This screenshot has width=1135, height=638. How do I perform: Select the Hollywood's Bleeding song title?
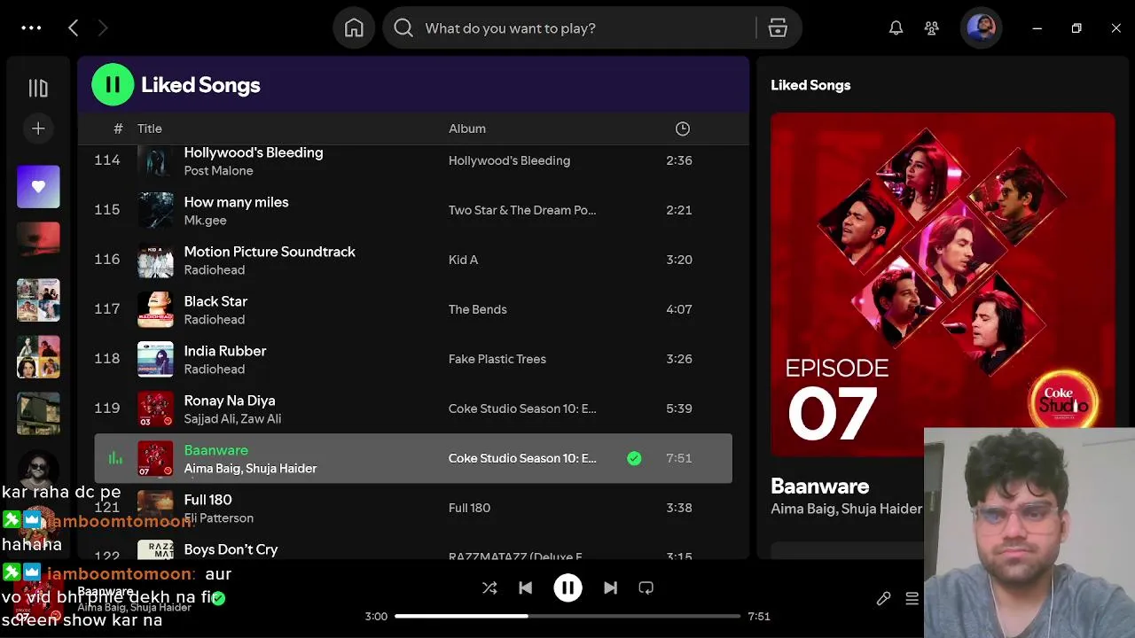(254, 152)
